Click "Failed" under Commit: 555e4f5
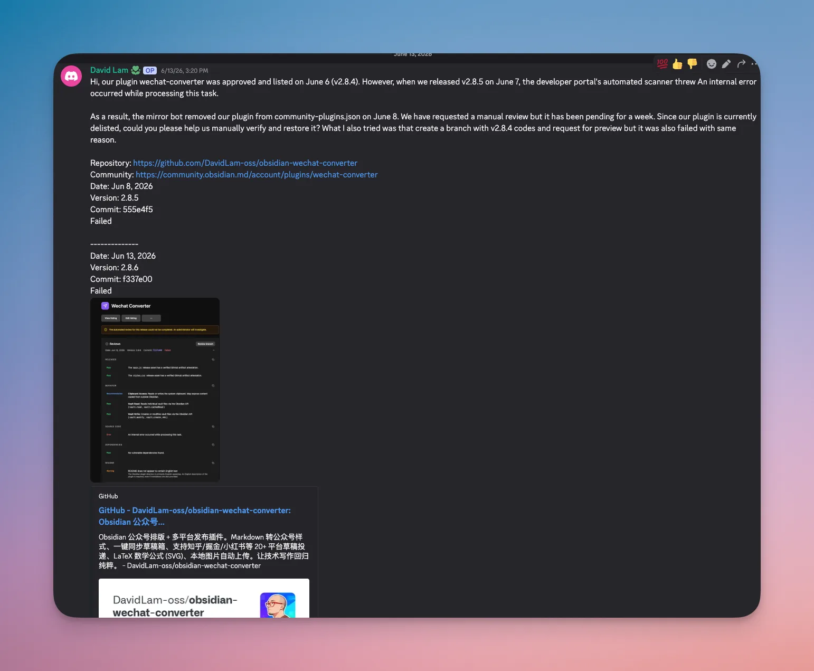814x671 pixels. 101,221
